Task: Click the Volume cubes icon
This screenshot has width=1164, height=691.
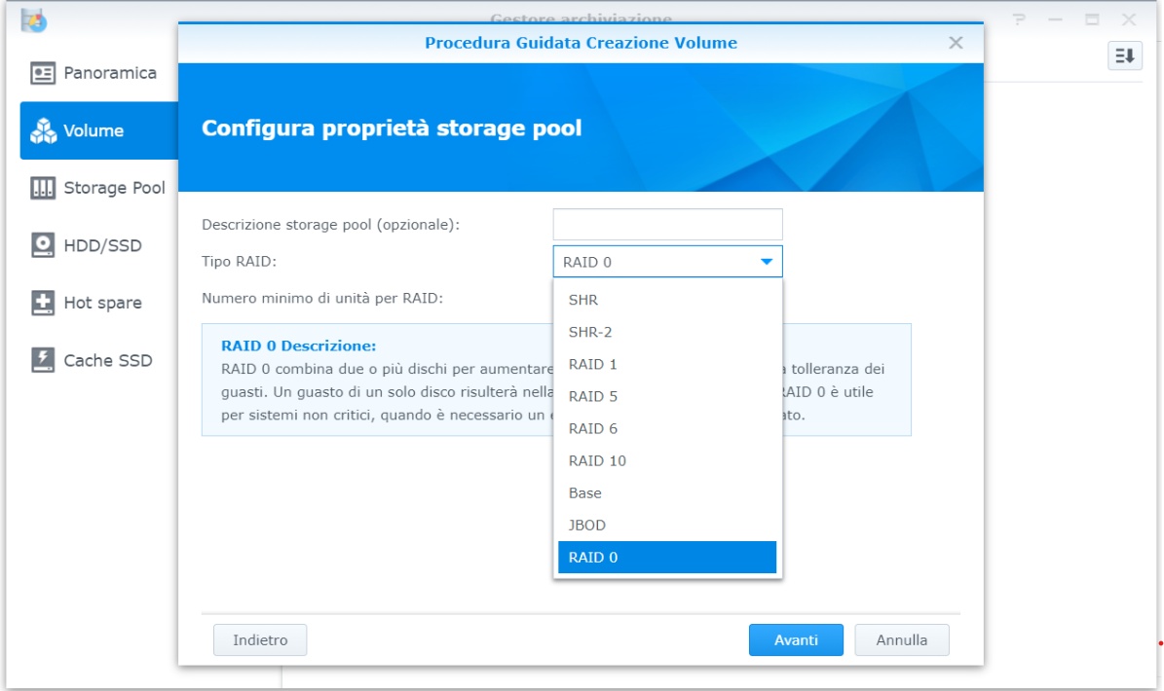Action: [43, 130]
